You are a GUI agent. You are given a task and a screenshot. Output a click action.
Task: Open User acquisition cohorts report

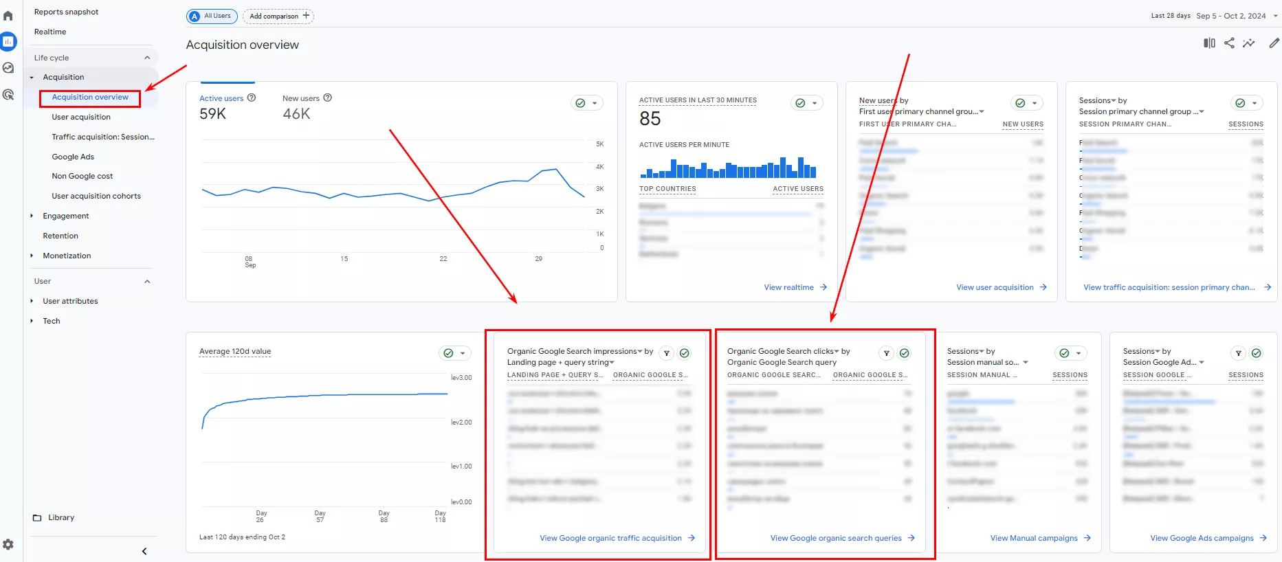96,196
